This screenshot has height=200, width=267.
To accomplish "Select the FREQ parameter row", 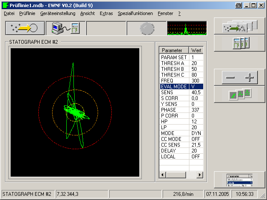I will coord(181,80).
